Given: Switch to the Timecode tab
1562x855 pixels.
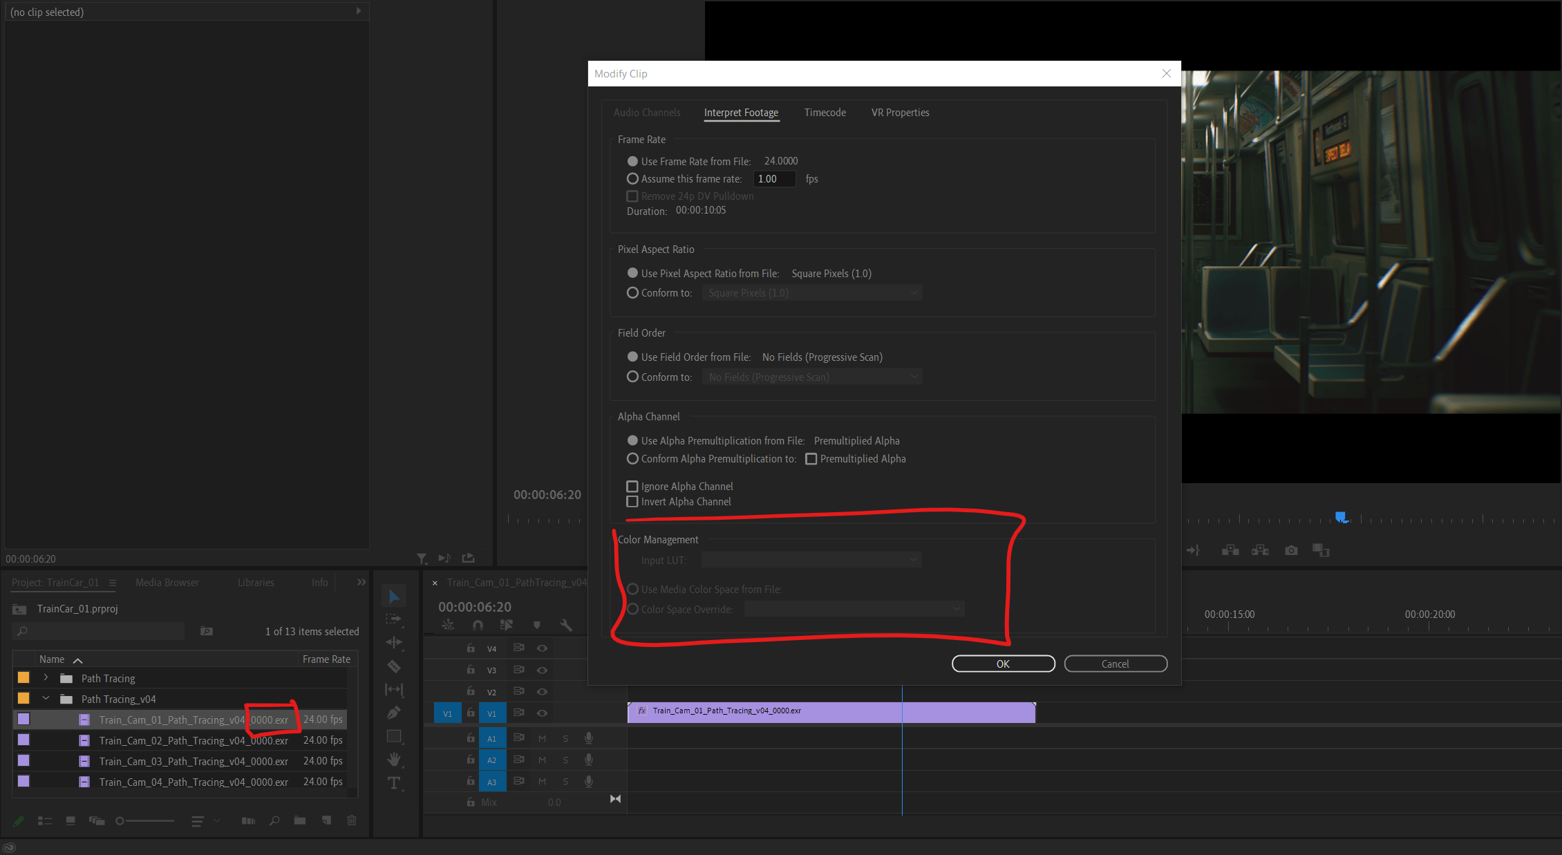Looking at the screenshot, I should tap(825, 112).
